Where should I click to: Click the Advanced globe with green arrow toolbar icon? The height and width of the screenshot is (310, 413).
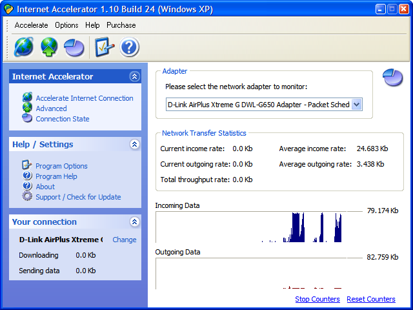click(x=49, y=47)
